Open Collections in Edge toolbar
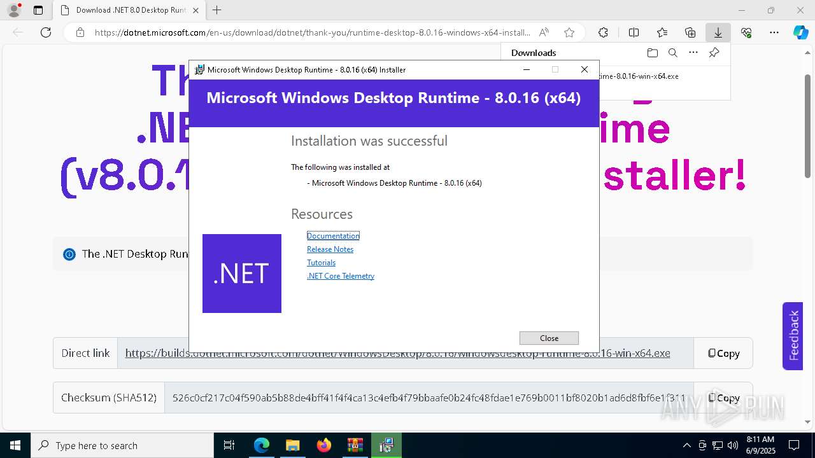815x458 pixels. click(x=690, y=32)
